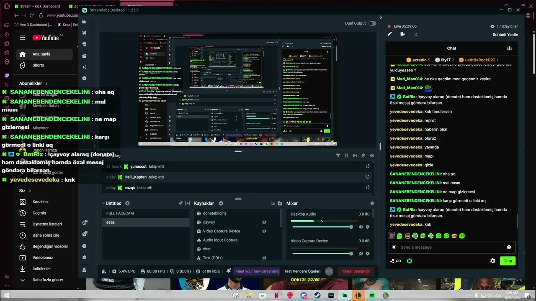Toggle Dual Output switch
This screenshot has width=536, height=301.
372,23
